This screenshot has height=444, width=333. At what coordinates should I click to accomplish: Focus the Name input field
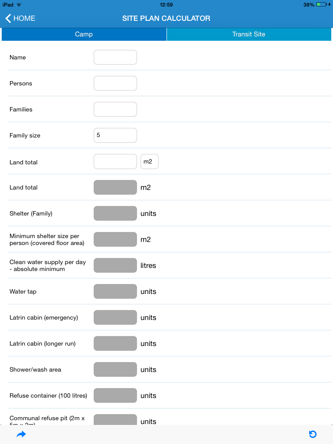(x=115, y=57)
